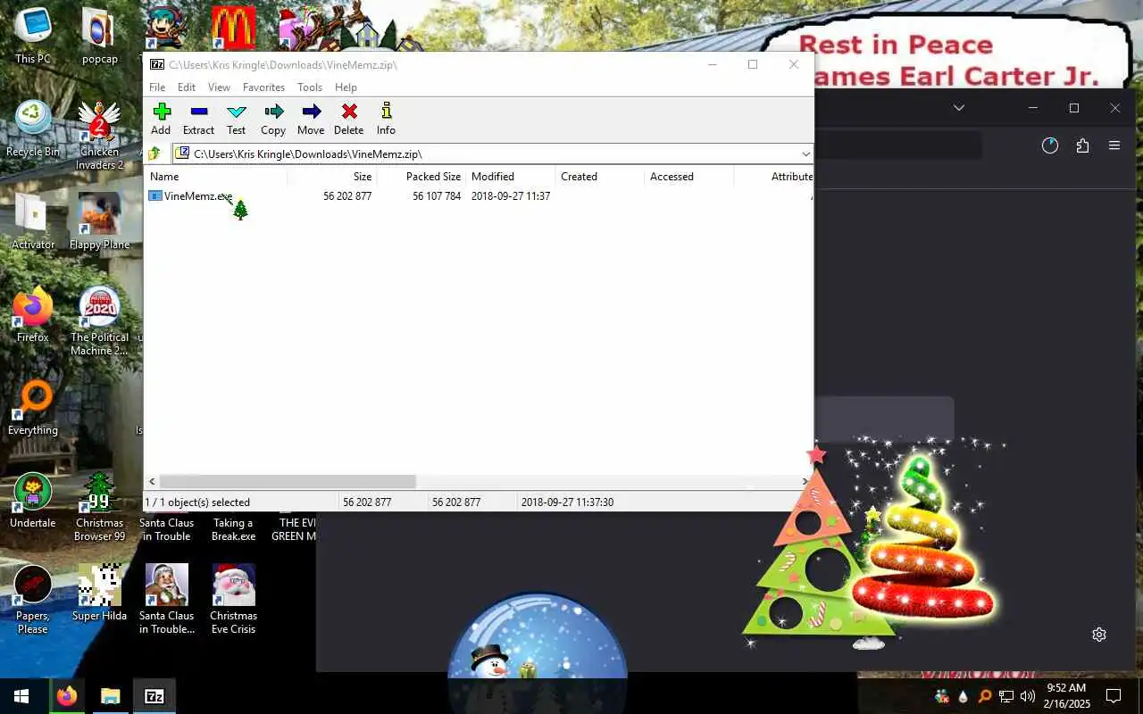The image size is (1143, 714).
Task: Click the Activator desktop icon
Action: pos(33,222)
